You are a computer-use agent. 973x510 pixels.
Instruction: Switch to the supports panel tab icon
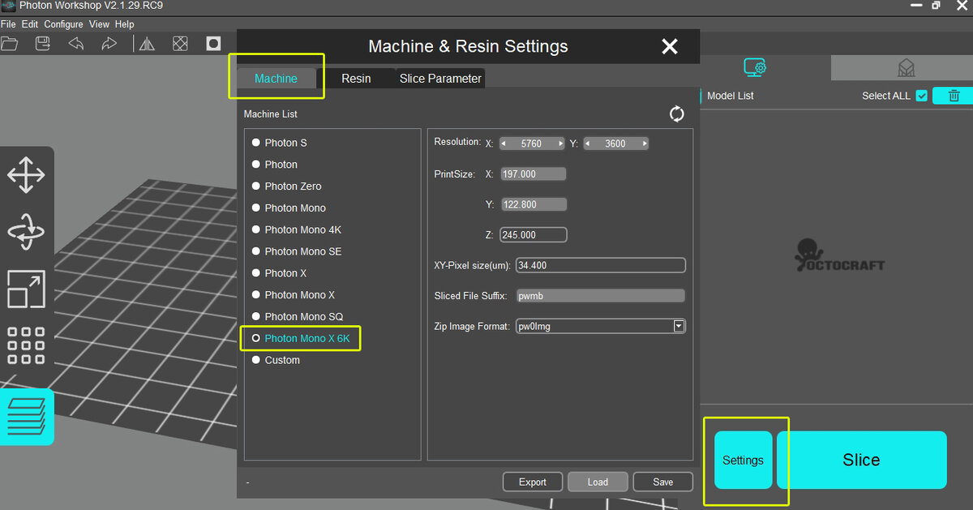906,67
